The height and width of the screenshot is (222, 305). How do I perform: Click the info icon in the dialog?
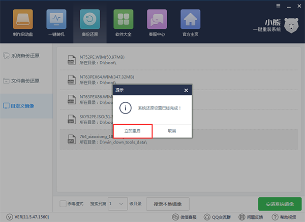pos(126,108)
